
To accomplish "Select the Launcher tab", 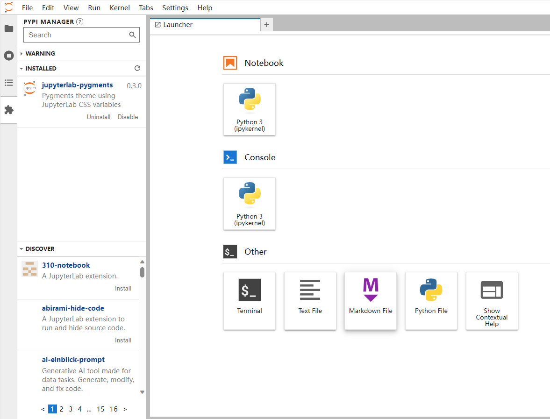I will [205, 25].
